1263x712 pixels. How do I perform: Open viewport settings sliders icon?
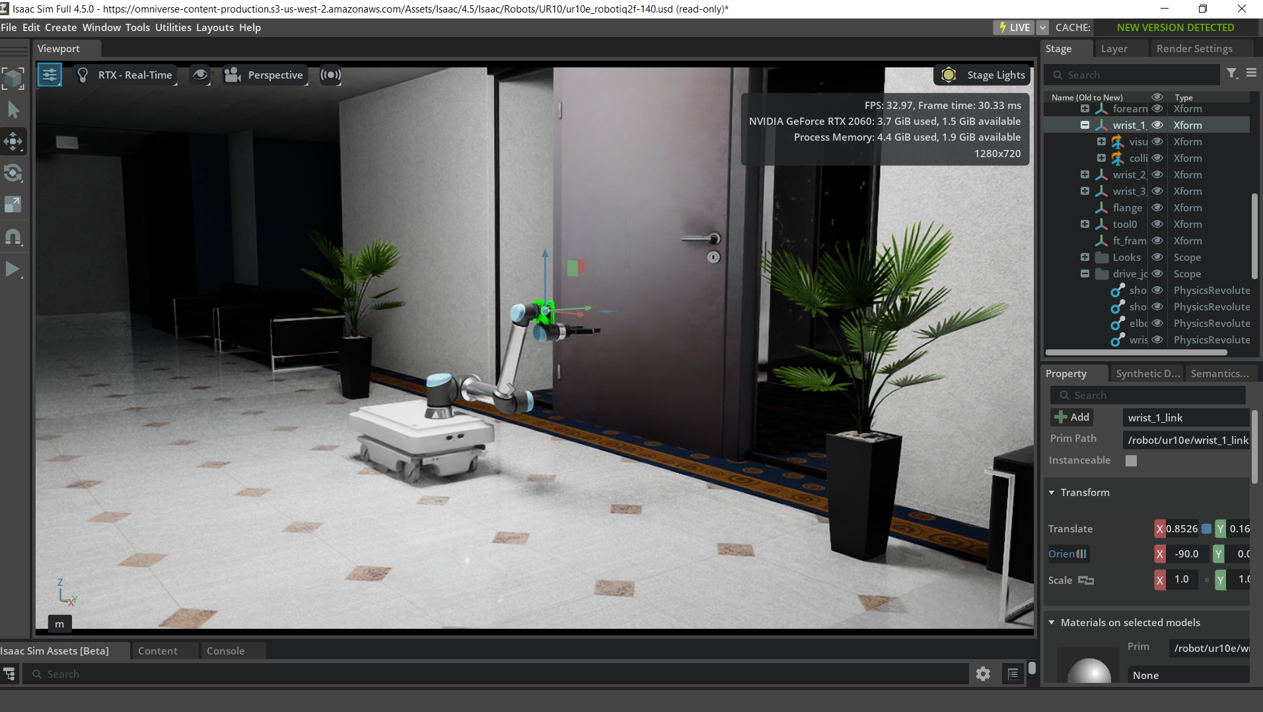[50, 75]
